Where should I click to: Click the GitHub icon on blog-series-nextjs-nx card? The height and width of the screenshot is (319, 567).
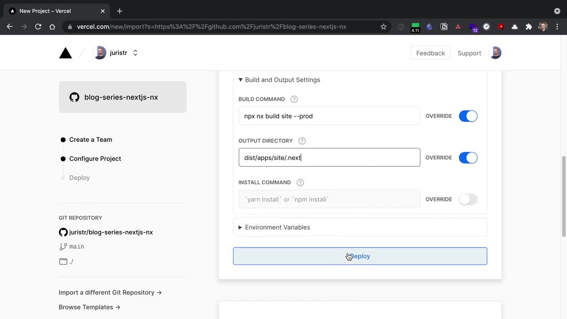(74, 97)
